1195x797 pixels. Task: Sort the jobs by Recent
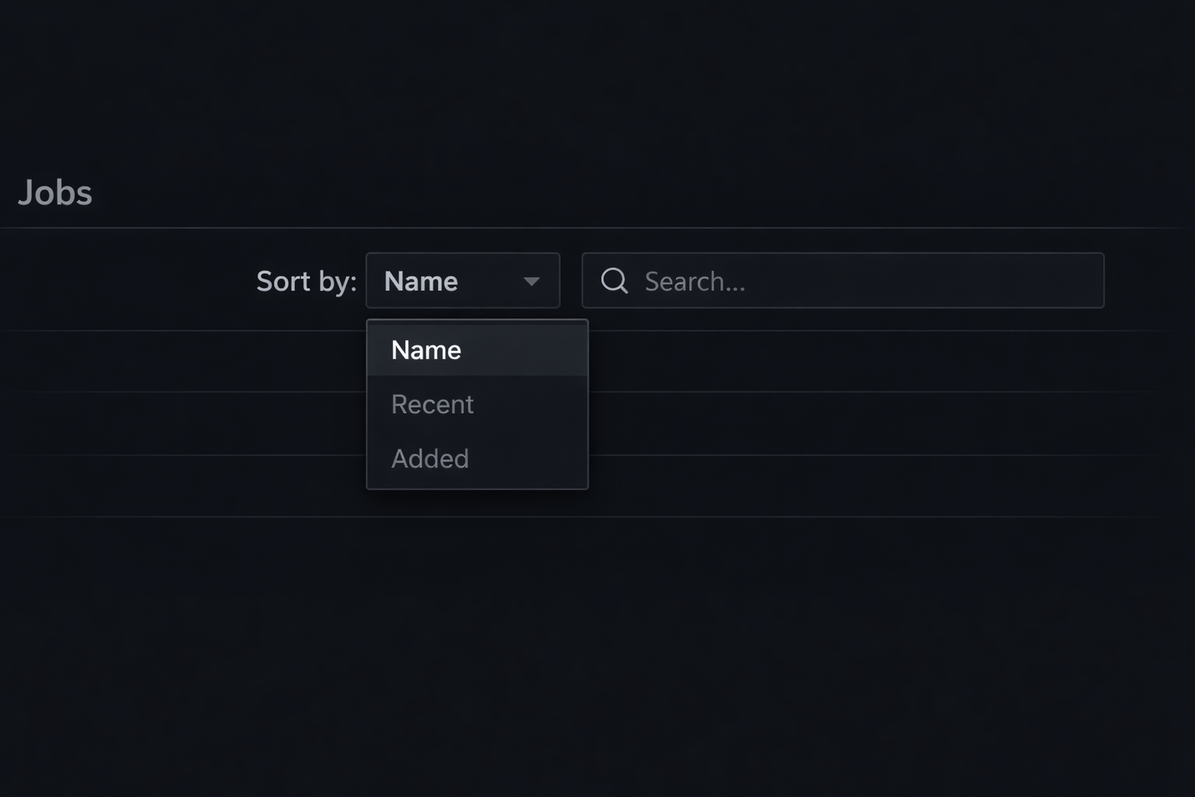[x=433, y=405]
